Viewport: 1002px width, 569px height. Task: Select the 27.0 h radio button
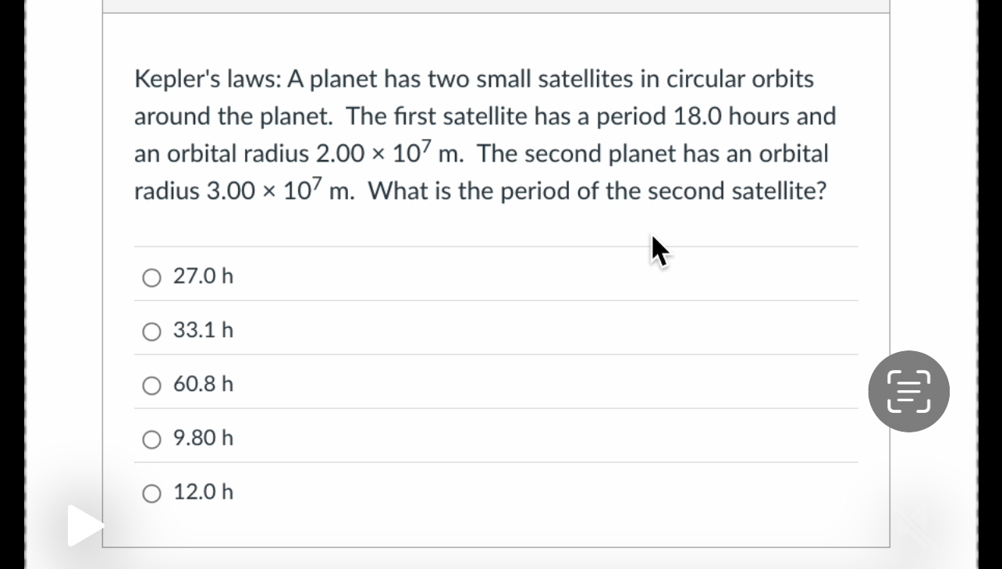coord(151,277)
